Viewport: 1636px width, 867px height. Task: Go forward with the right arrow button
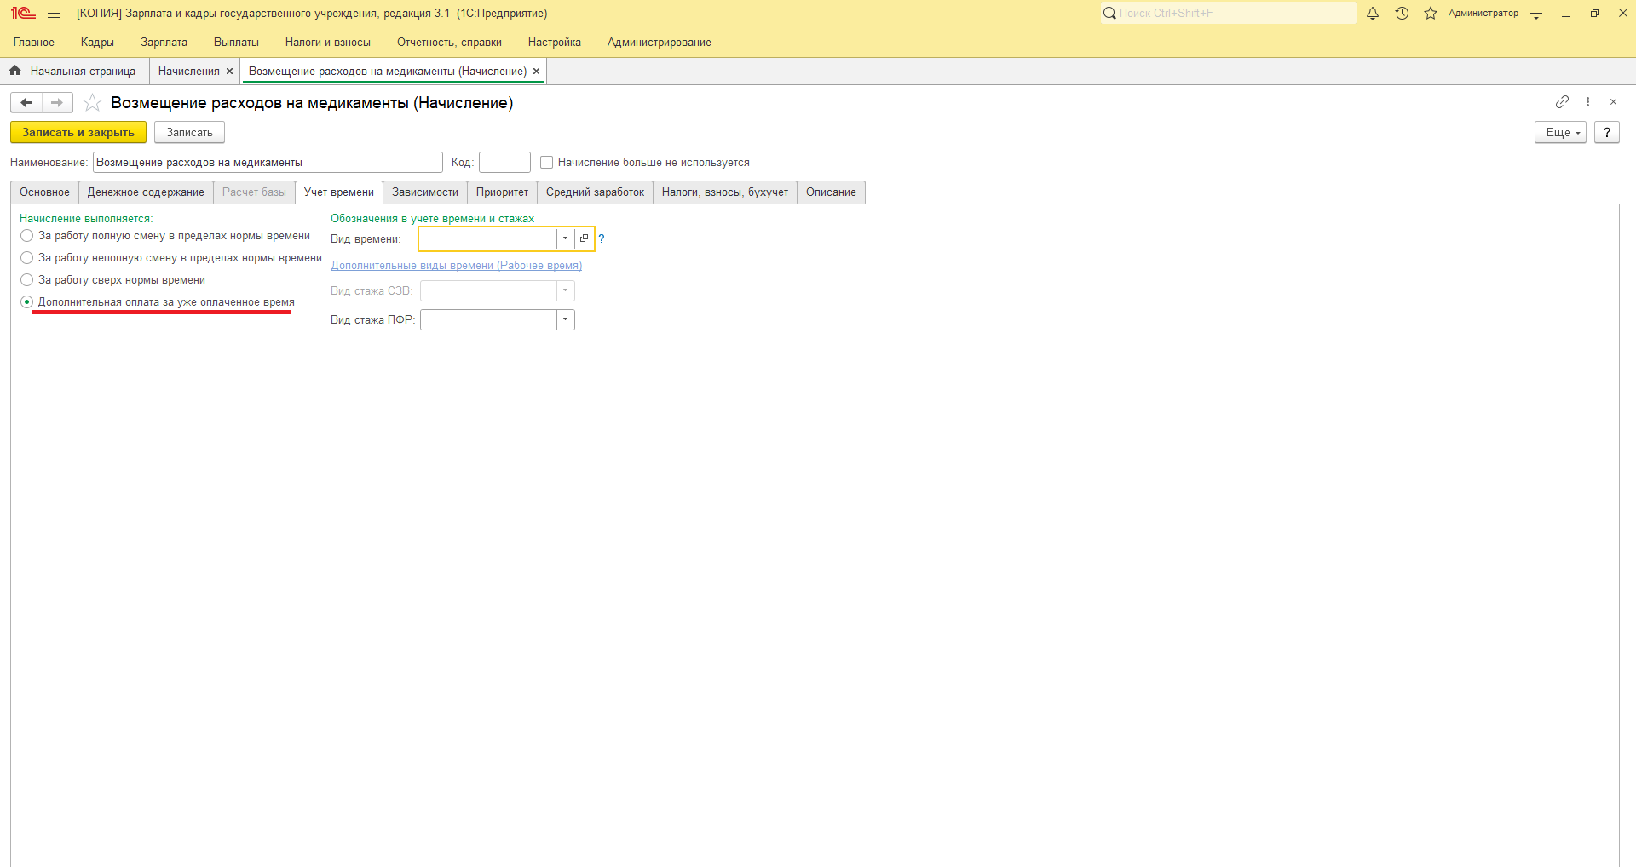coord(57,103)
